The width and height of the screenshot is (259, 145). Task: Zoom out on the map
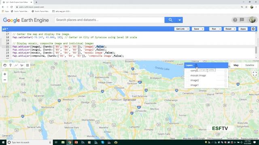pos(5,80)
